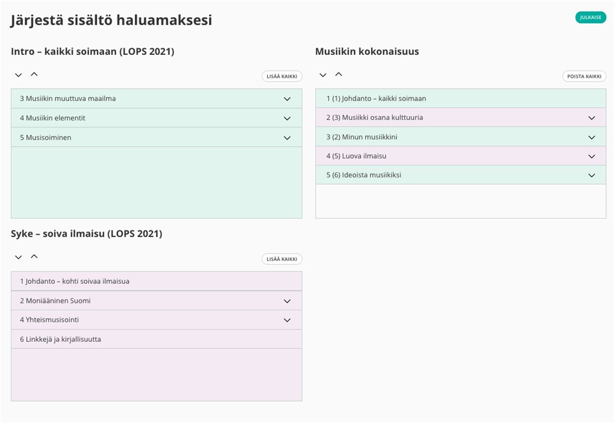
Task: Expand the 5 Musisoiminen row
Action: (287, 138)
